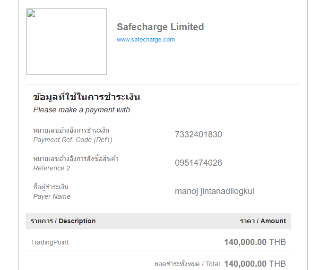Click the Payer Name label
The width and height of the screenshot is (312, 270).
(x=52, y=196)
